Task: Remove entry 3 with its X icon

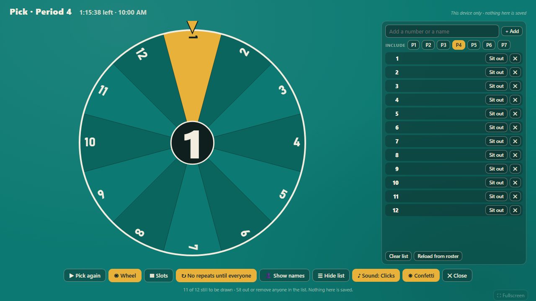Action: click(x=515, y=86)
